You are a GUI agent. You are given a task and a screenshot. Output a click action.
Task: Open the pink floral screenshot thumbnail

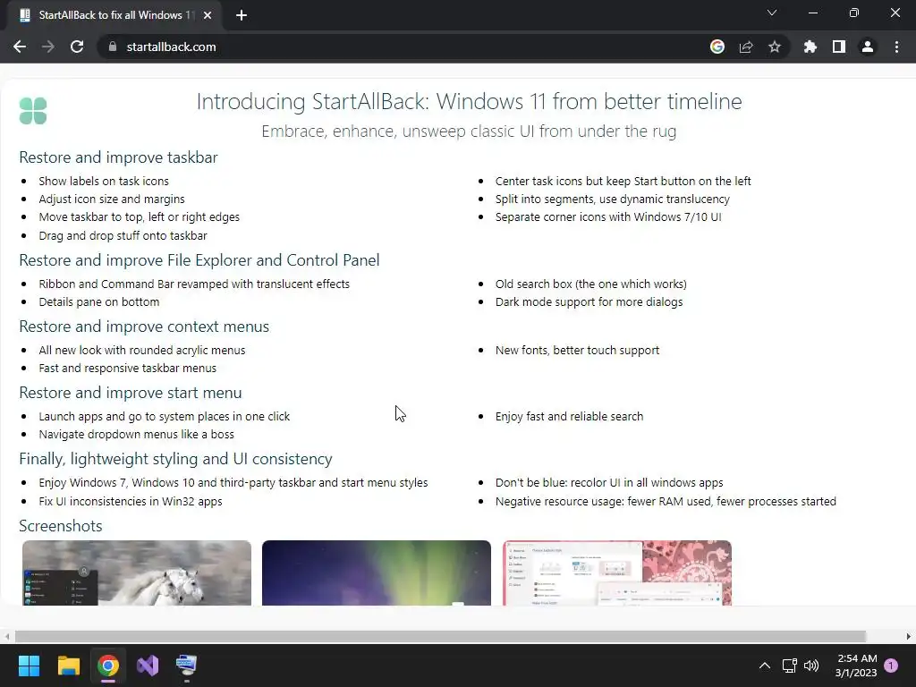coord(617,572)
